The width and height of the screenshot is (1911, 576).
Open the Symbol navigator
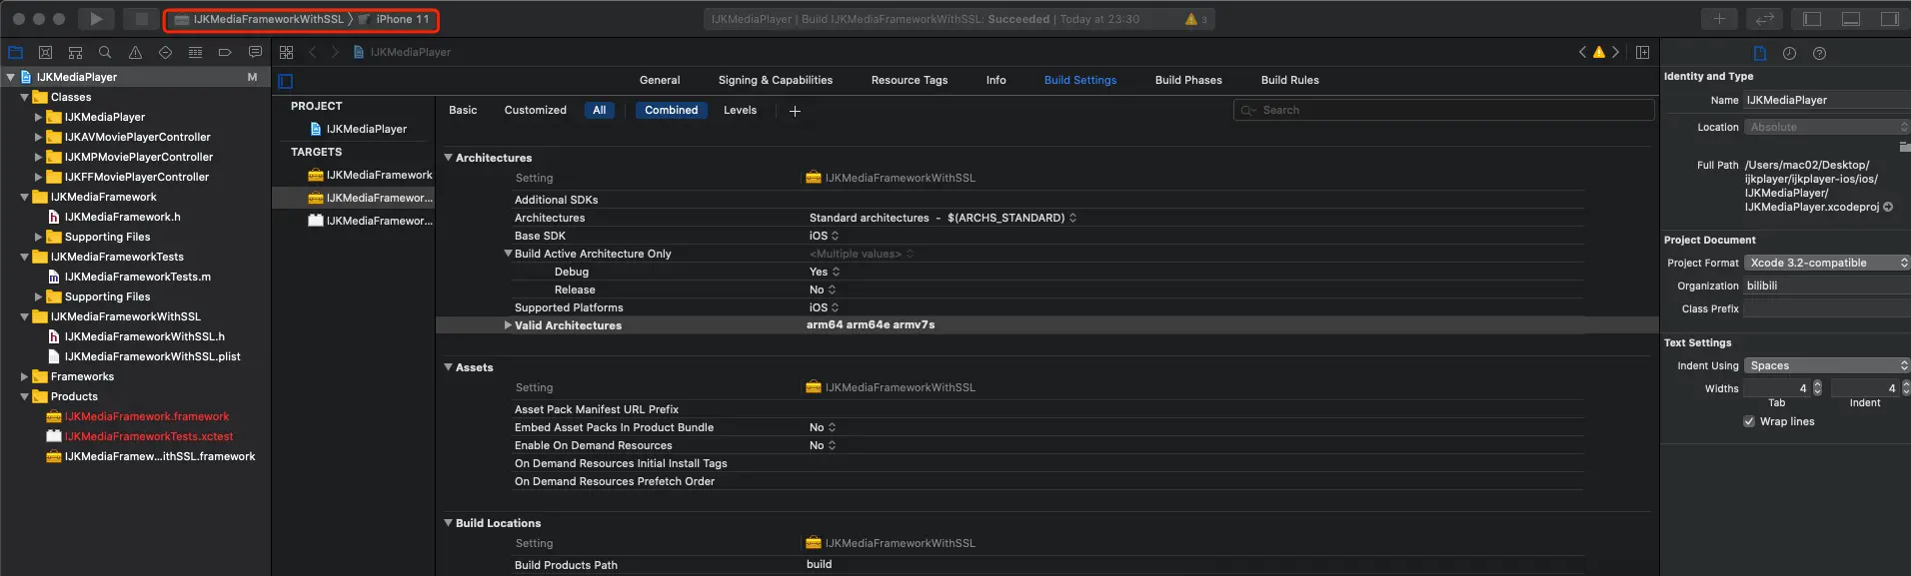[x=75, y=52]
